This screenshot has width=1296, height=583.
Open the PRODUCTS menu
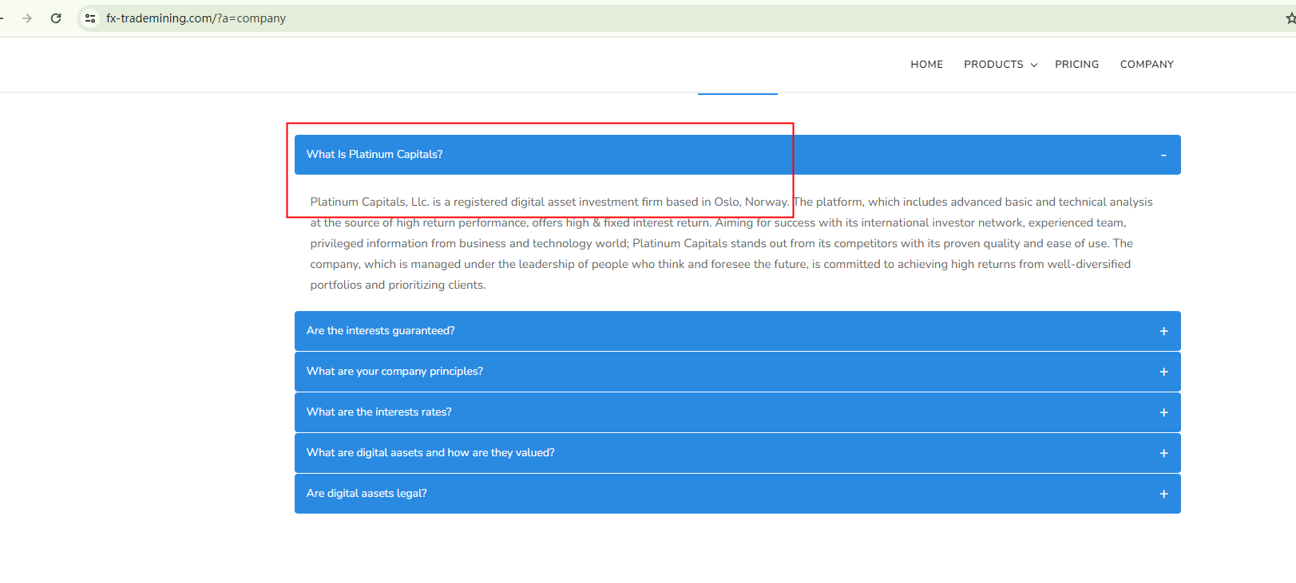[993, 65]
